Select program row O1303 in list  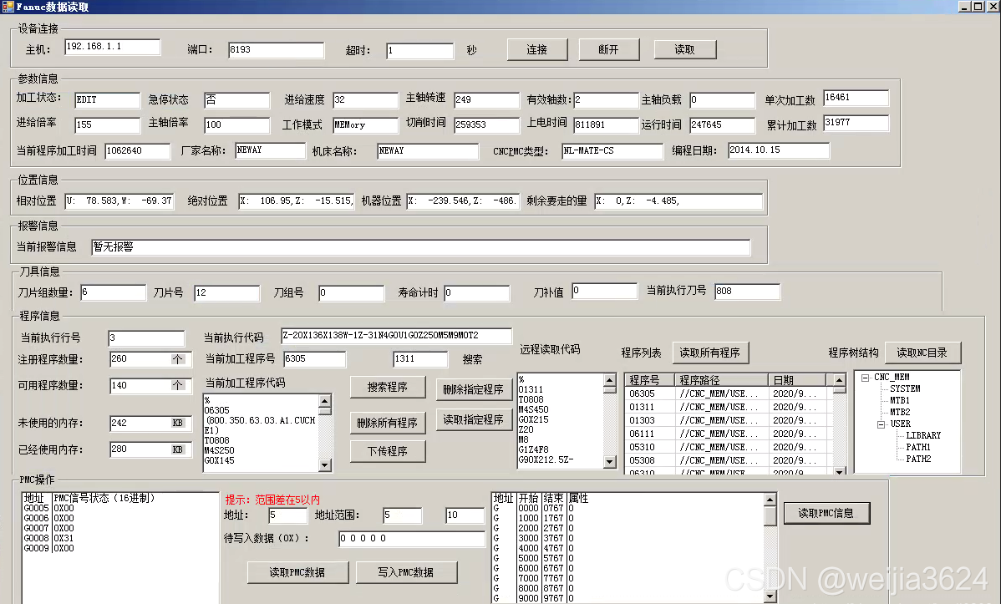click(729, 421)
